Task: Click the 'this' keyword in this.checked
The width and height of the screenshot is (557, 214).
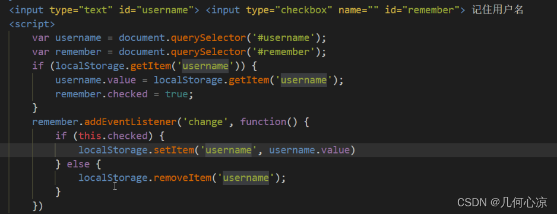Action: [90, 136]
